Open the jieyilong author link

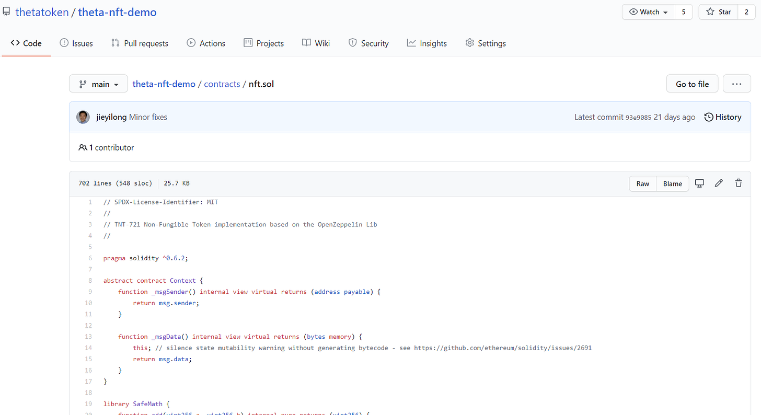[x=111, y=117]
